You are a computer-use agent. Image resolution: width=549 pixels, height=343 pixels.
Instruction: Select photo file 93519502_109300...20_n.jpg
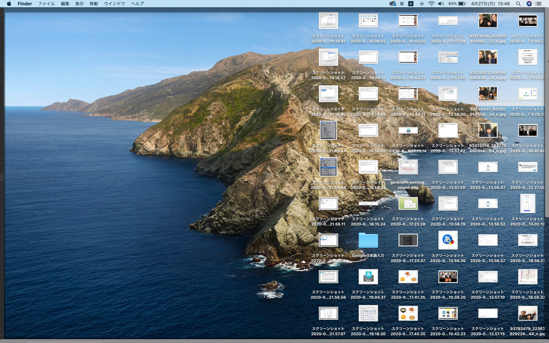point(488,57)
